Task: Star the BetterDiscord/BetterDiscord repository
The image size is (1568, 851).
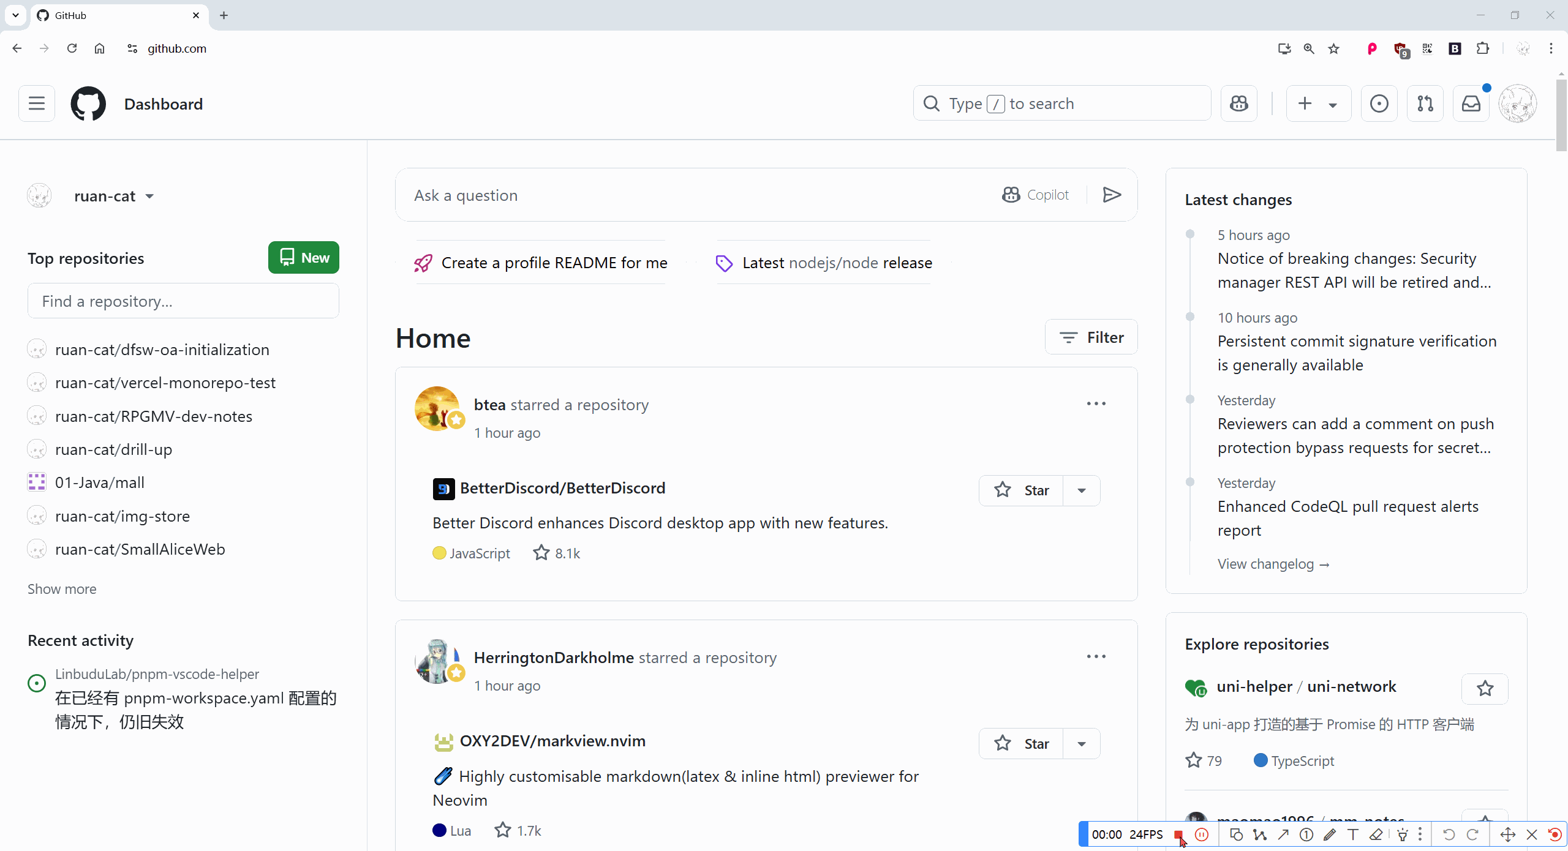Action: pyautogui.click(x=1021, y=490)
